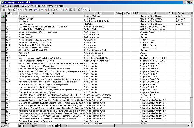Click the middle funnel filter icon
This screenshot has height=128, width=194.
pyautogui.click(x=58, y=10)
